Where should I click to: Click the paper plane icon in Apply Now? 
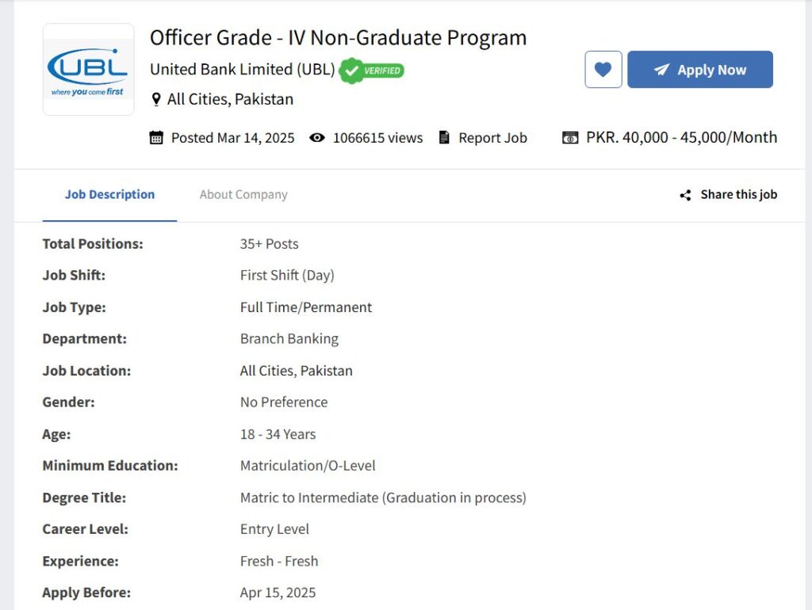(x=661, y=70)
